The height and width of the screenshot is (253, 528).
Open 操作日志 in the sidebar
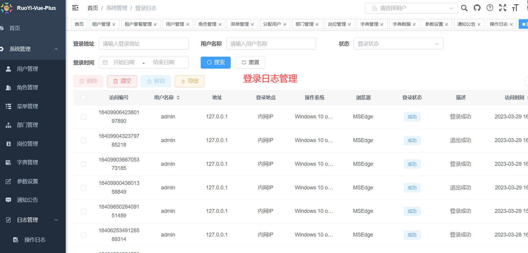(33, 240)
